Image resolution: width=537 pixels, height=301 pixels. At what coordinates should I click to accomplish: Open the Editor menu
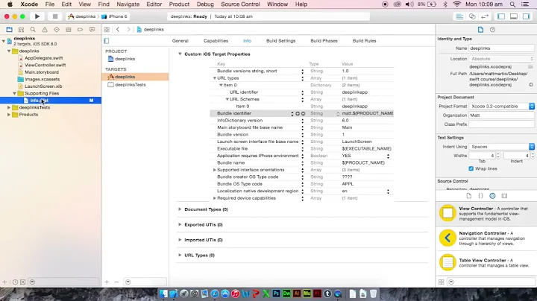tap(154, 4)
